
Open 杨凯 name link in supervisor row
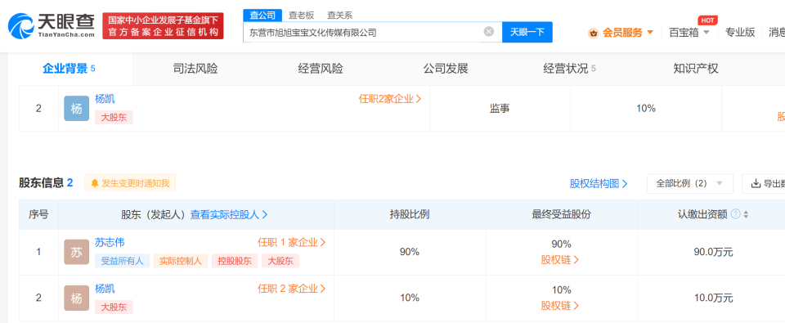pos(105,99)
